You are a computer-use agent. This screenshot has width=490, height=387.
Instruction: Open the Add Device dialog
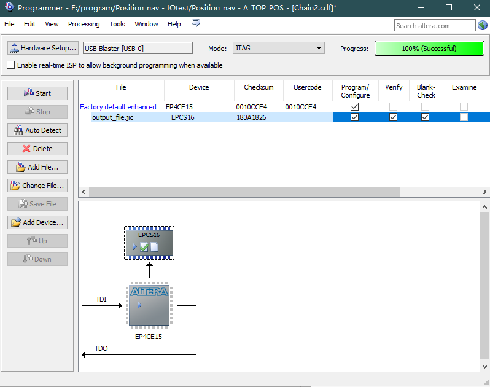37,222
